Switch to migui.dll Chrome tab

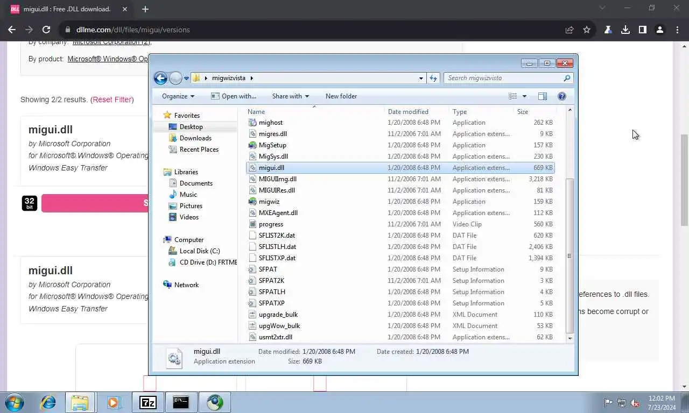67,9
